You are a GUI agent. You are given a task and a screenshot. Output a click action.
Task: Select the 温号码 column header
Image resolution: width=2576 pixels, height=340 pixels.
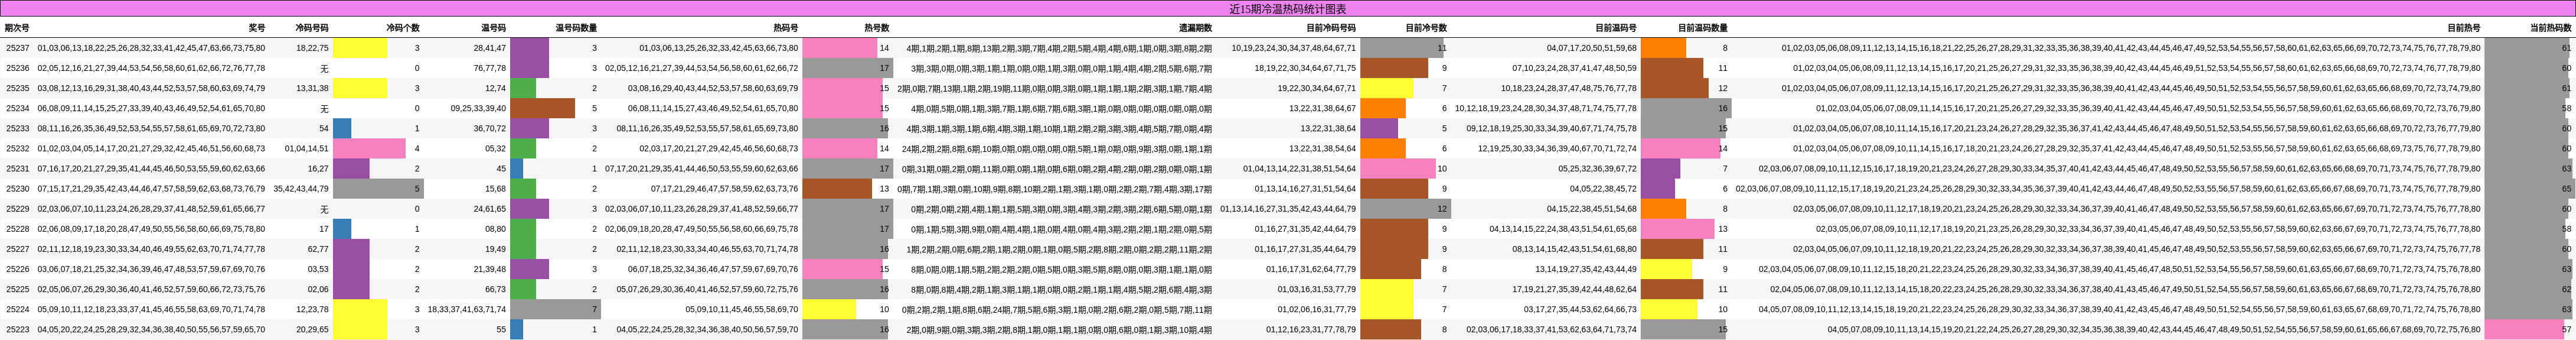pos(493,28)
